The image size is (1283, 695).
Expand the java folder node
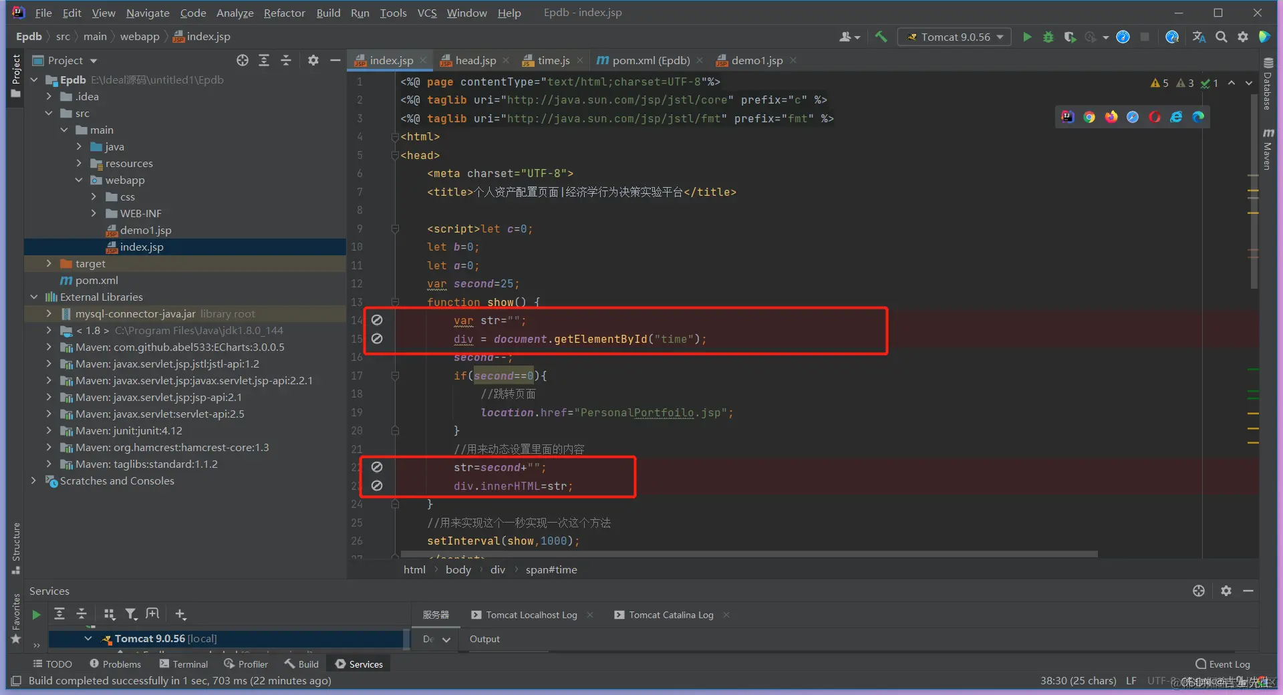tap(79, 147)
